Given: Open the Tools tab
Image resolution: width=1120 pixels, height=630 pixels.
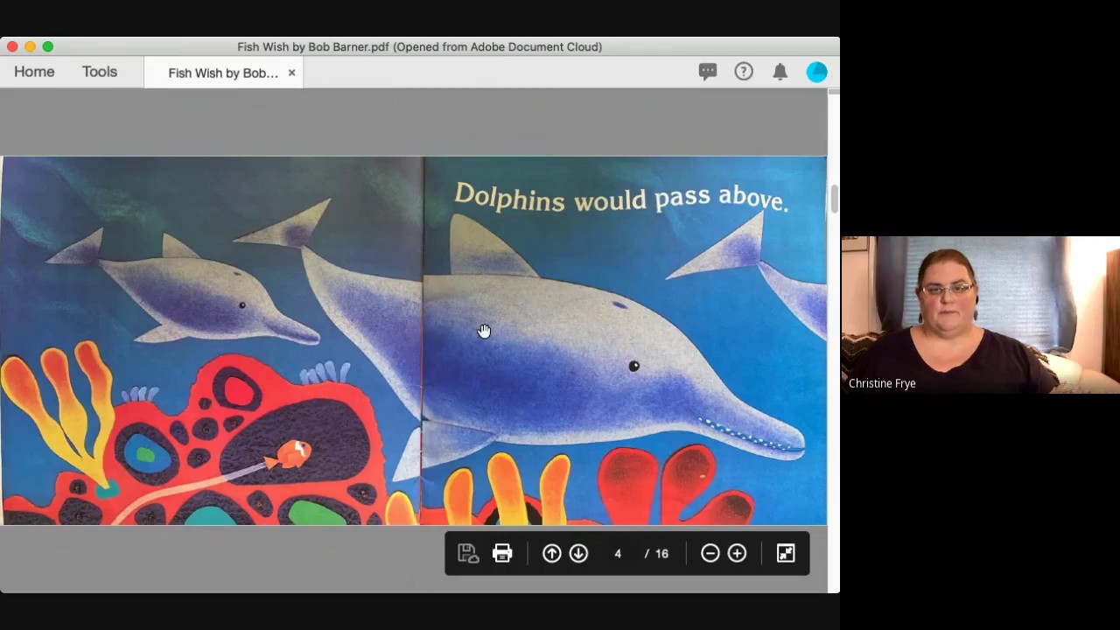Looking at the screenshot, I should click(x=100, y=72).
